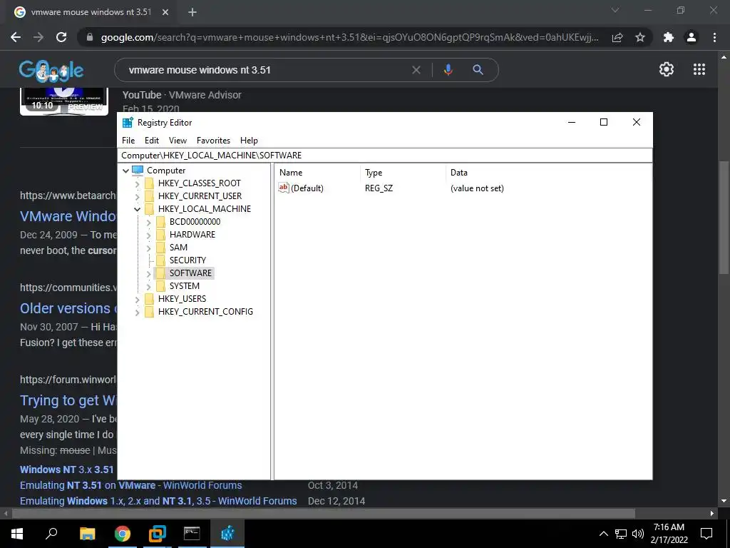Viewport: 730px width, 548px height.
Task: Select the REG_SZ type cell
Action: 379,188
